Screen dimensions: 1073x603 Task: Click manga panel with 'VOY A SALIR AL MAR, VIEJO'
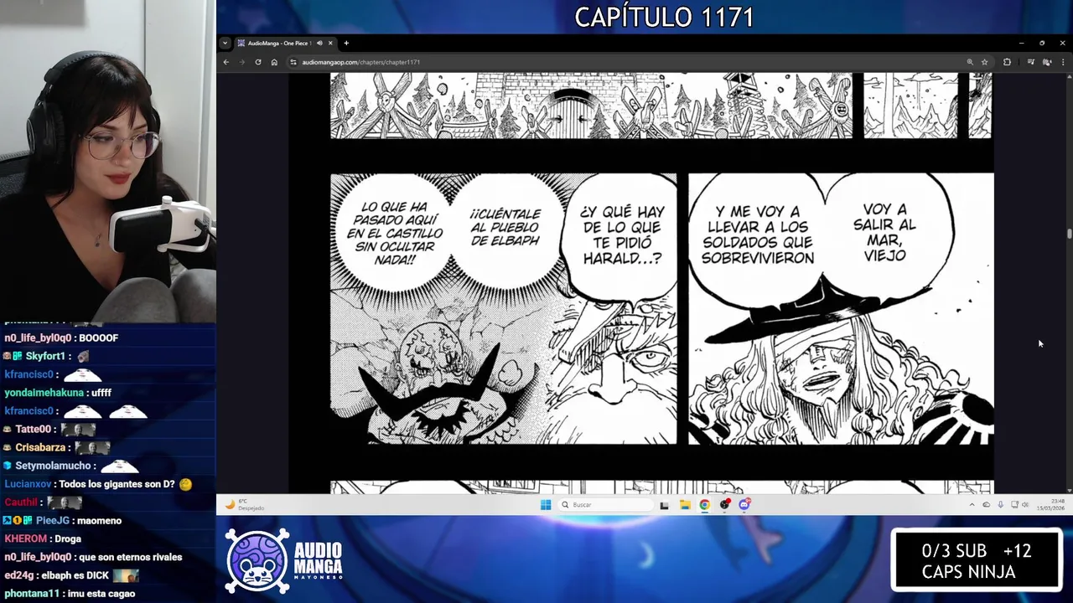tap(841, 308)
